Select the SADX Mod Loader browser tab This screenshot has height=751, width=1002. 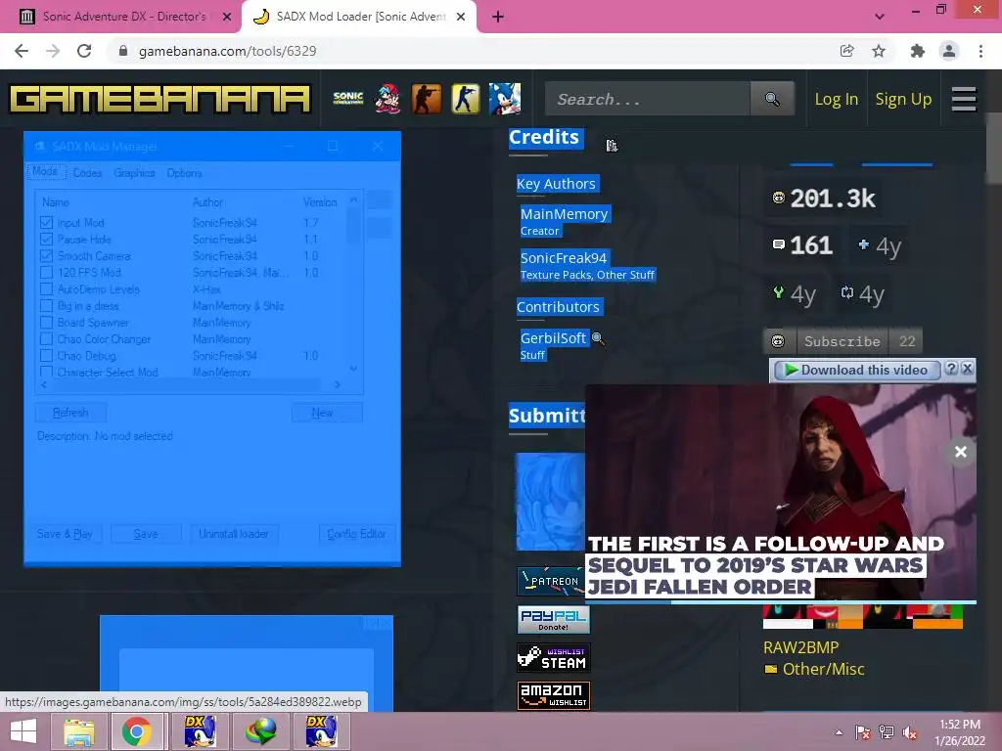click(358, 17)
